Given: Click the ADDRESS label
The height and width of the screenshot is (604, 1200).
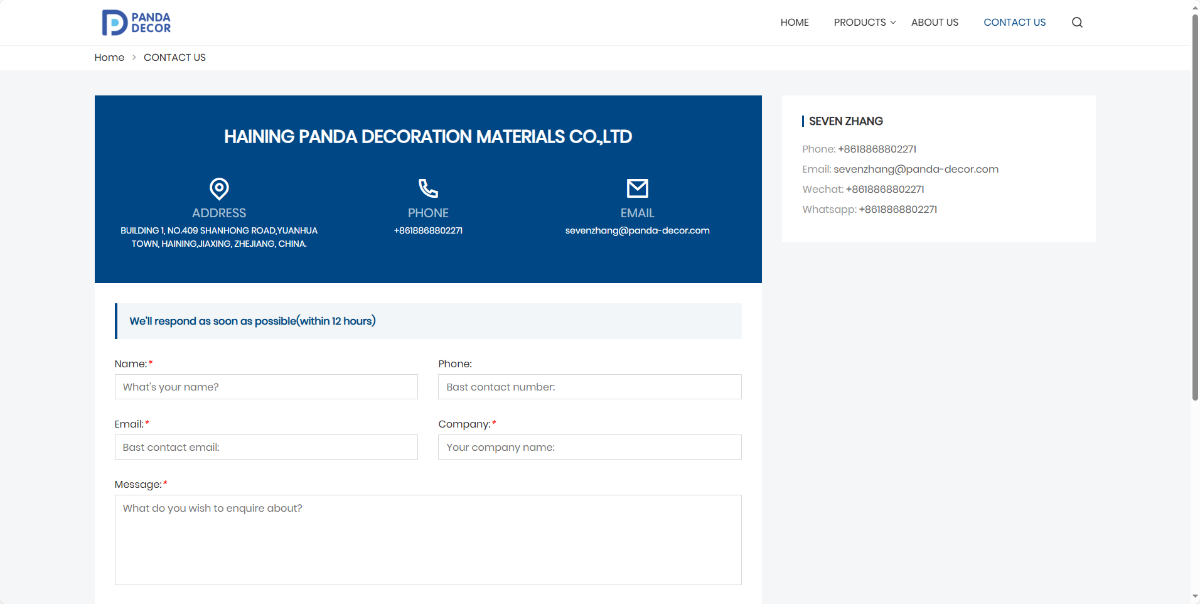Looking at the screenshot, I should 219,213.
